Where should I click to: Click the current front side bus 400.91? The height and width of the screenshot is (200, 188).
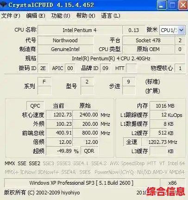(x=59, y=133)
